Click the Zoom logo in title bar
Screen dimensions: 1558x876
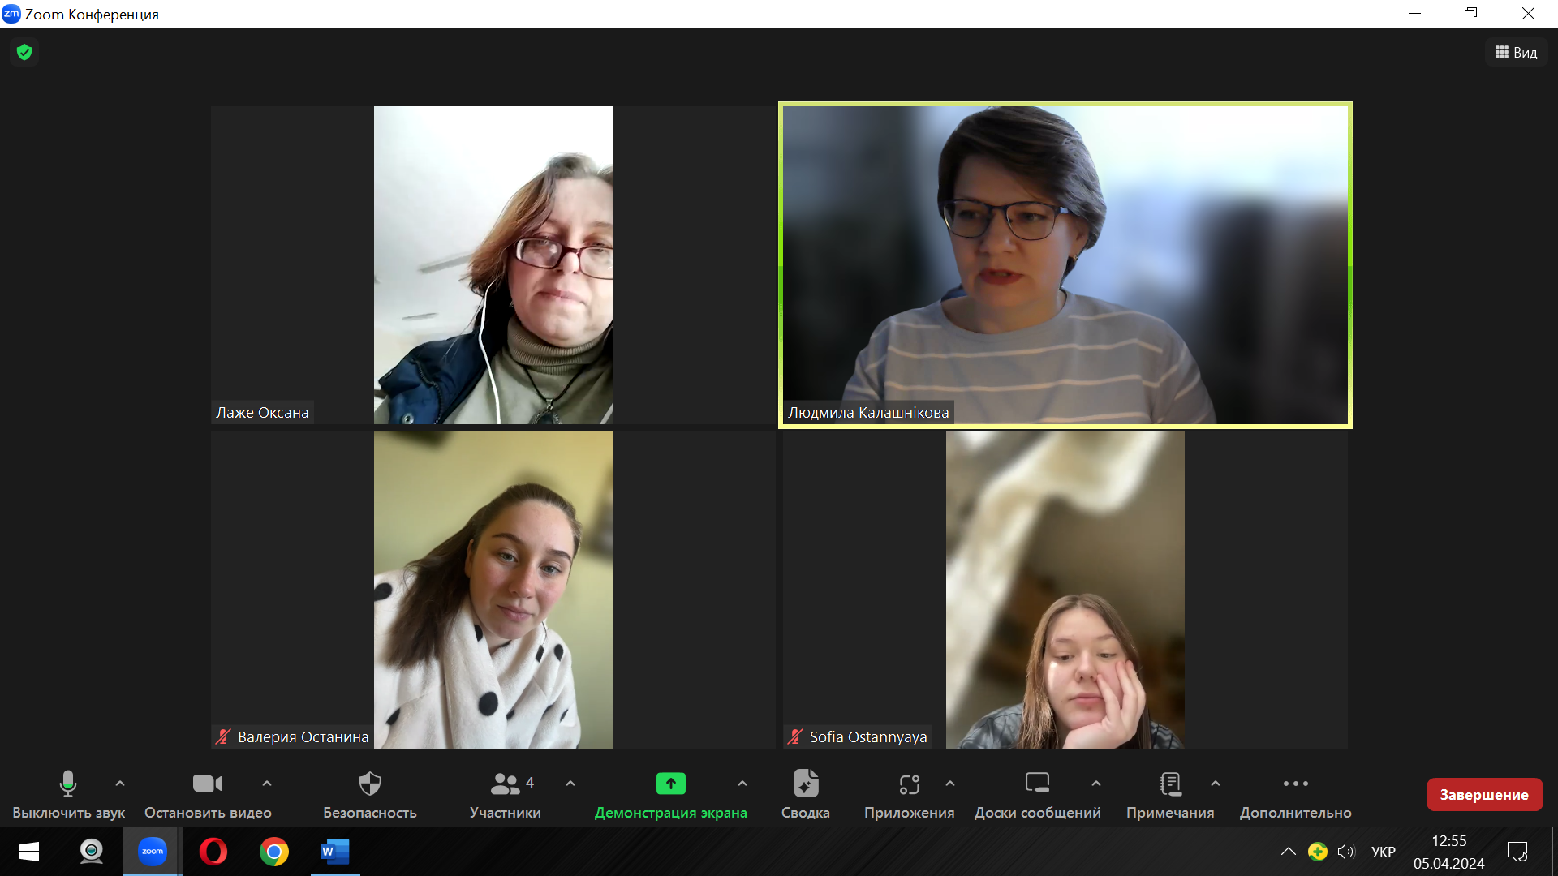coord(11,14)
